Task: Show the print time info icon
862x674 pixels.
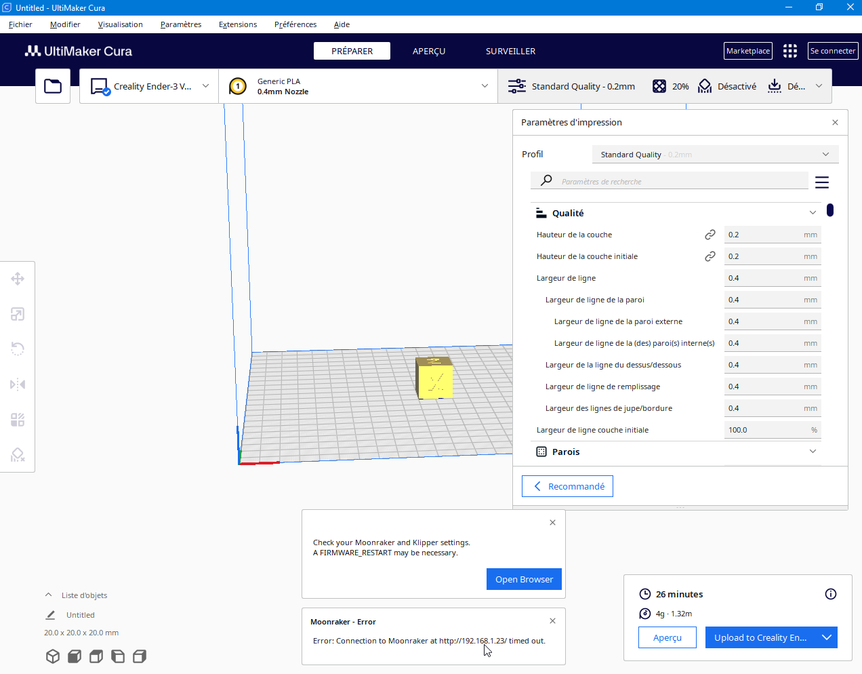Action: (x=831, y=594)
